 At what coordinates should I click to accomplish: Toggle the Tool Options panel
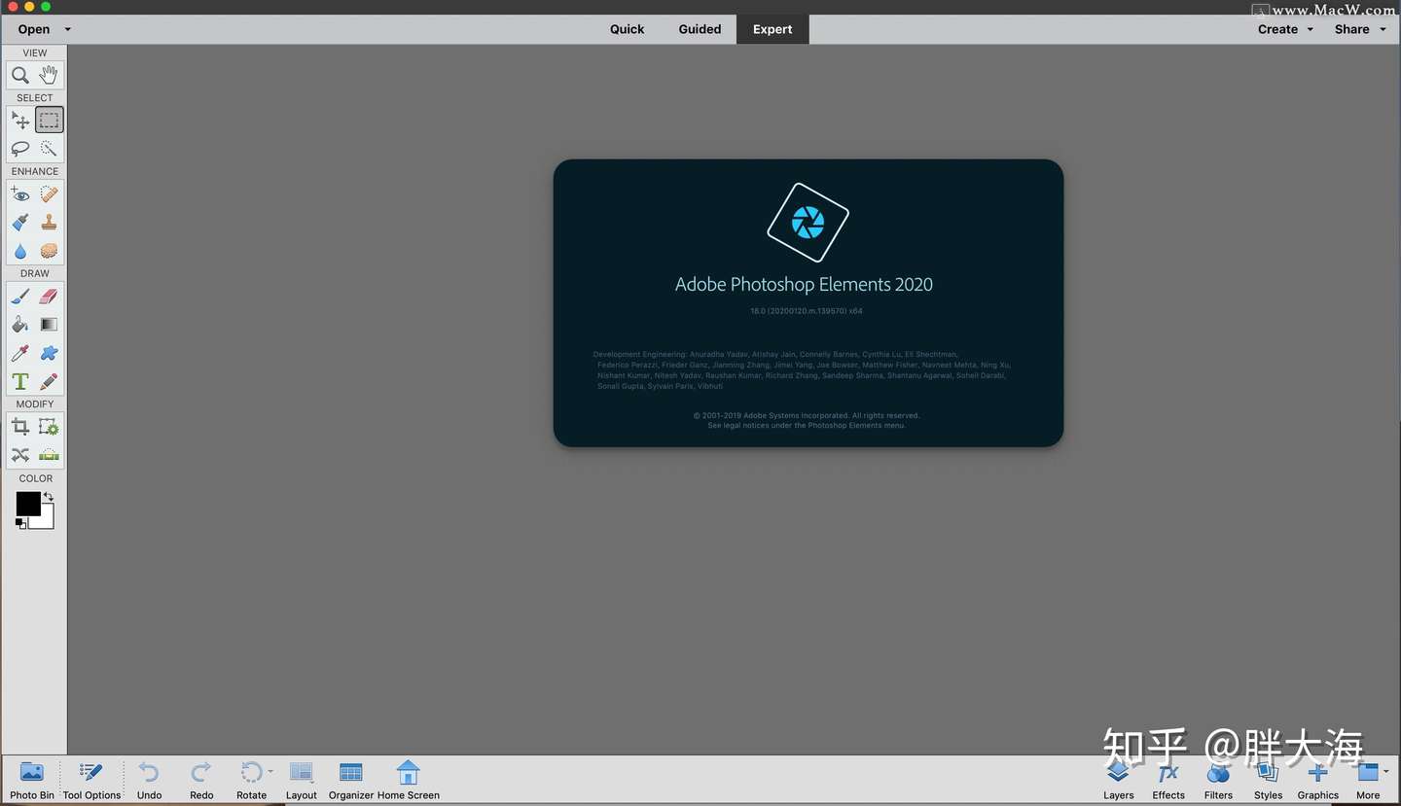[91, 781]
